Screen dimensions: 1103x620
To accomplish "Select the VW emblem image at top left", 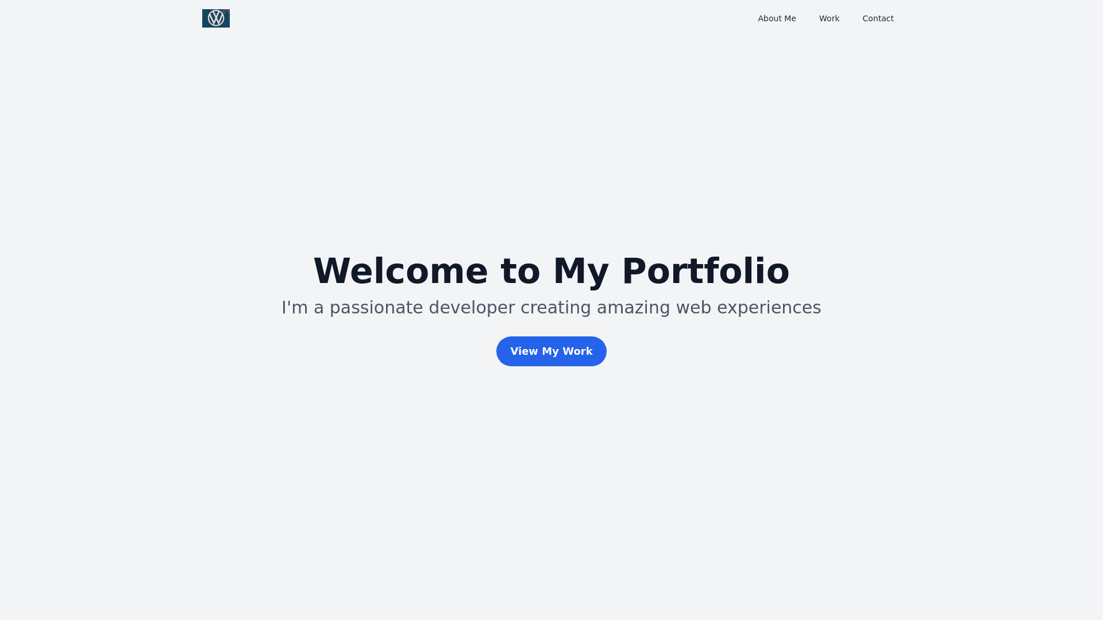I will (x=216, y=18).
